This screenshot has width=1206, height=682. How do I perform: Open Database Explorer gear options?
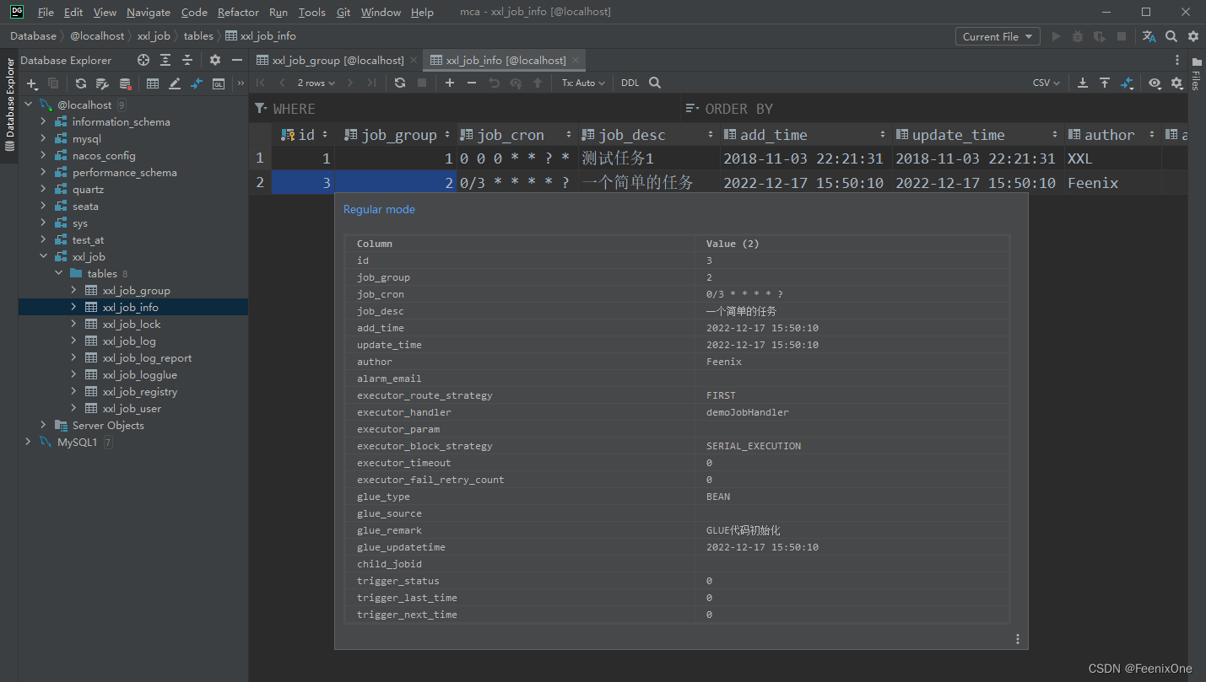(x=215, y=60)
